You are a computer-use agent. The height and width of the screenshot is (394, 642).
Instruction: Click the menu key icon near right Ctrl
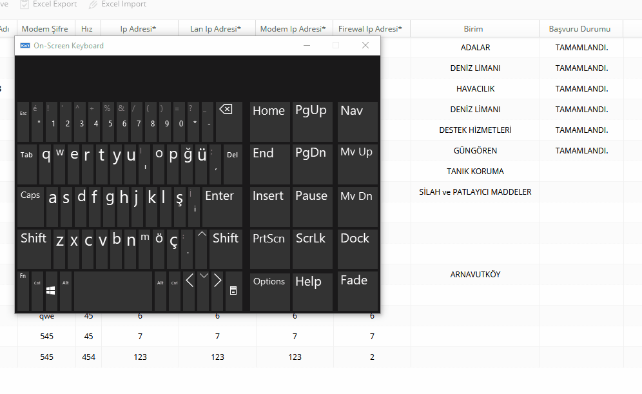pos(234,291)
